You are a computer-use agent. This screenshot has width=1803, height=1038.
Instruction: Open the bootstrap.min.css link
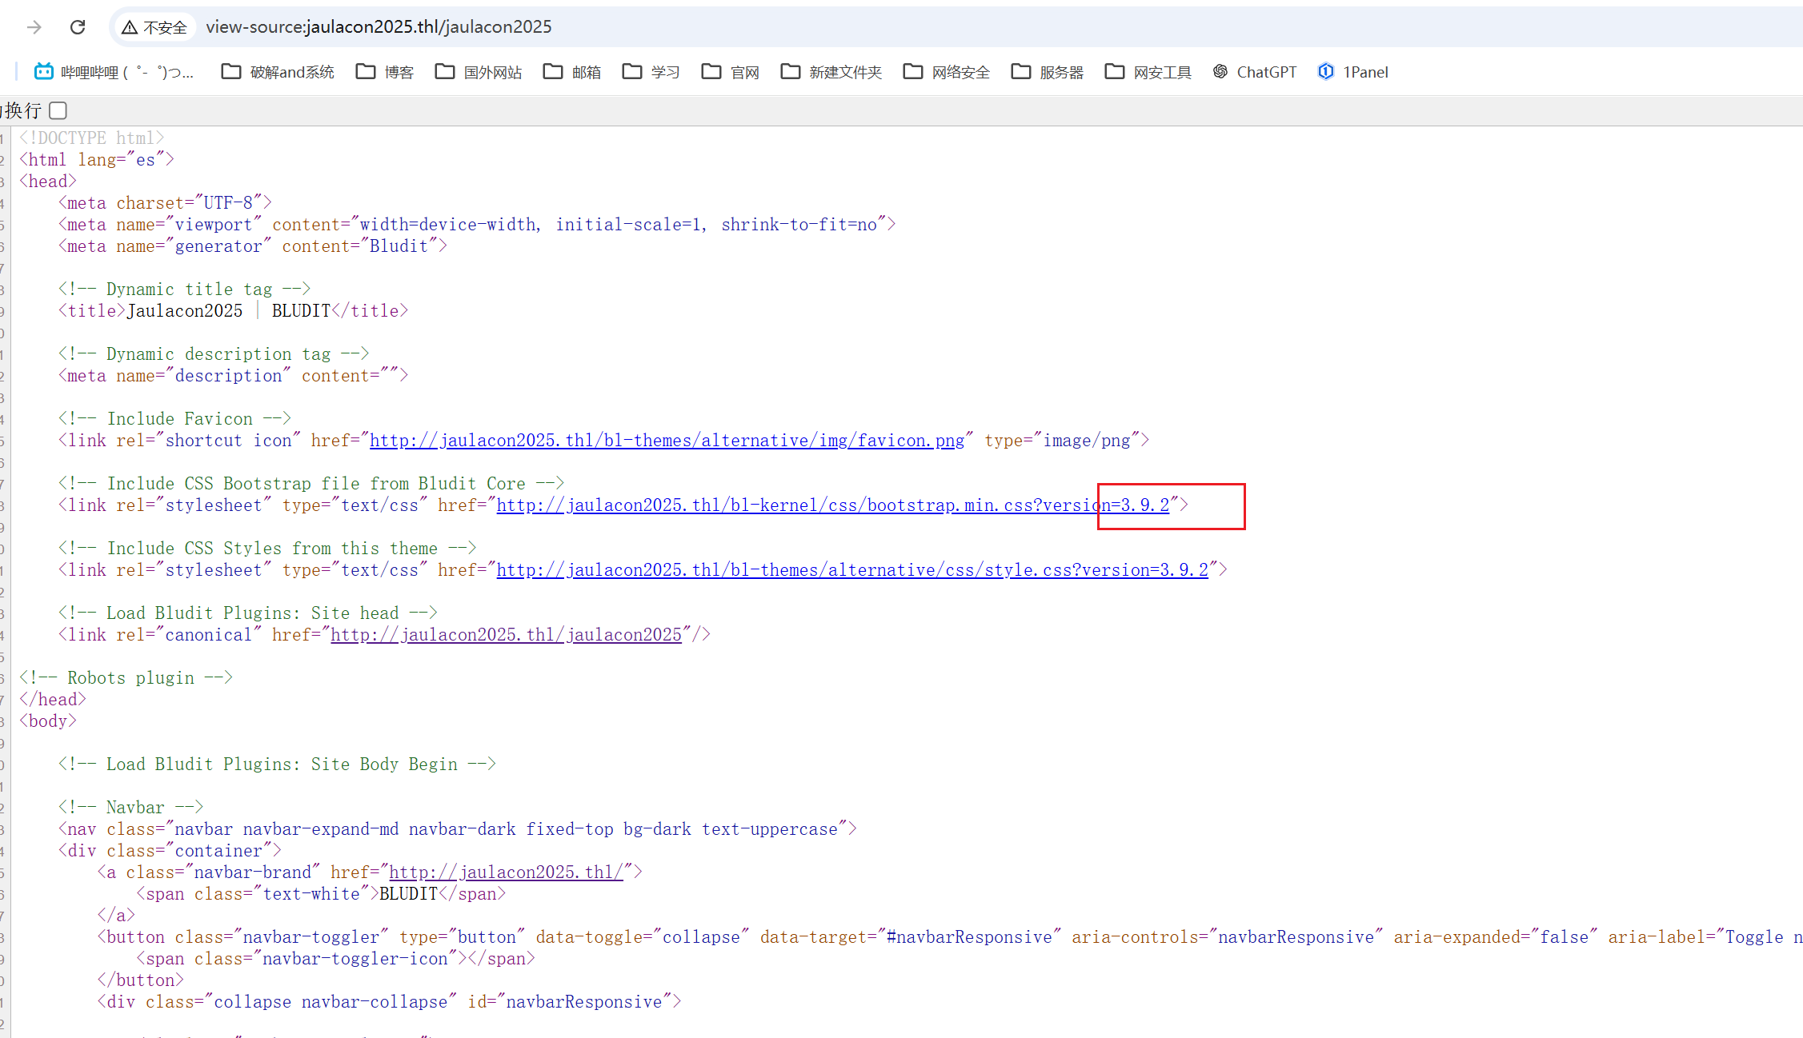click(832, 505)
